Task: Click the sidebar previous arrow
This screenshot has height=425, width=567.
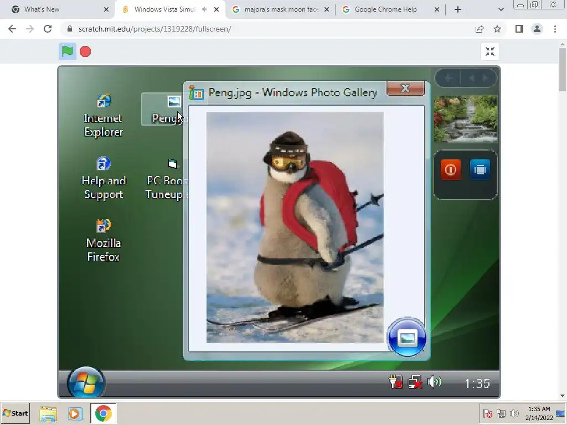Action: 472,78
